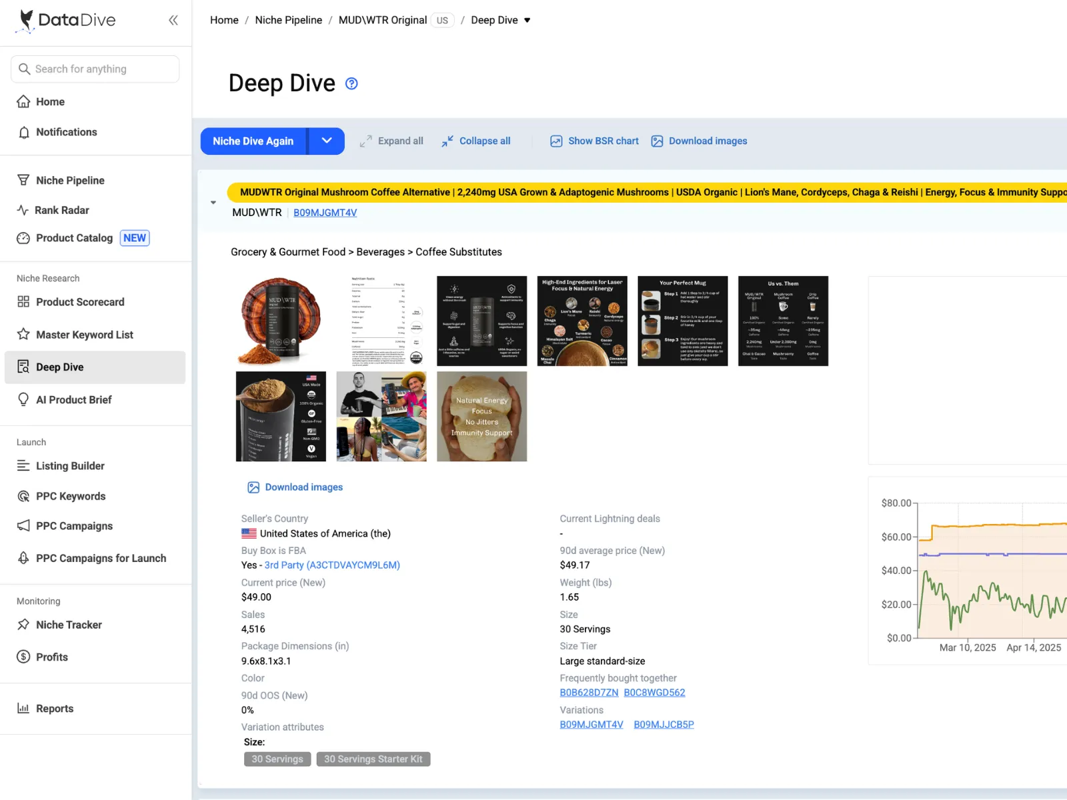The width and height of the screenshot is (1067, 800).
Task: Select the Notifications bell icon
Action: (24, 132)
